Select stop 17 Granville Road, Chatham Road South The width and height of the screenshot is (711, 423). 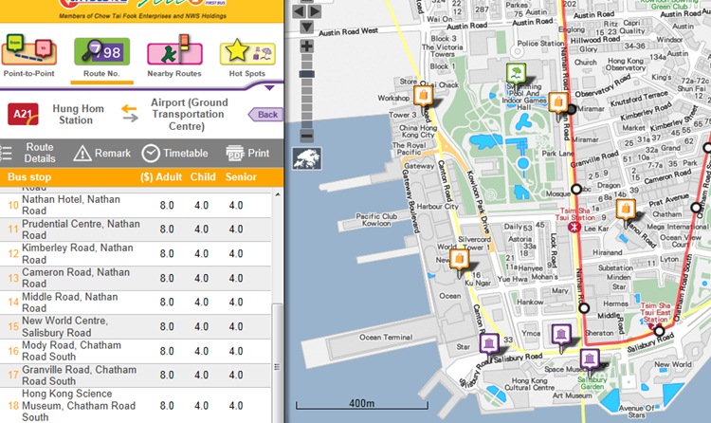point(136,376)
